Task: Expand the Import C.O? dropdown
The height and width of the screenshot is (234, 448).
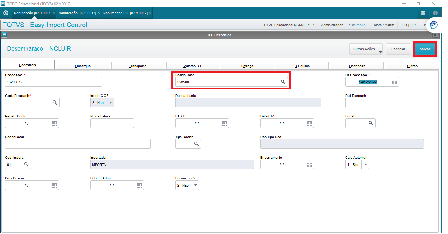Action: coord(110,103)
